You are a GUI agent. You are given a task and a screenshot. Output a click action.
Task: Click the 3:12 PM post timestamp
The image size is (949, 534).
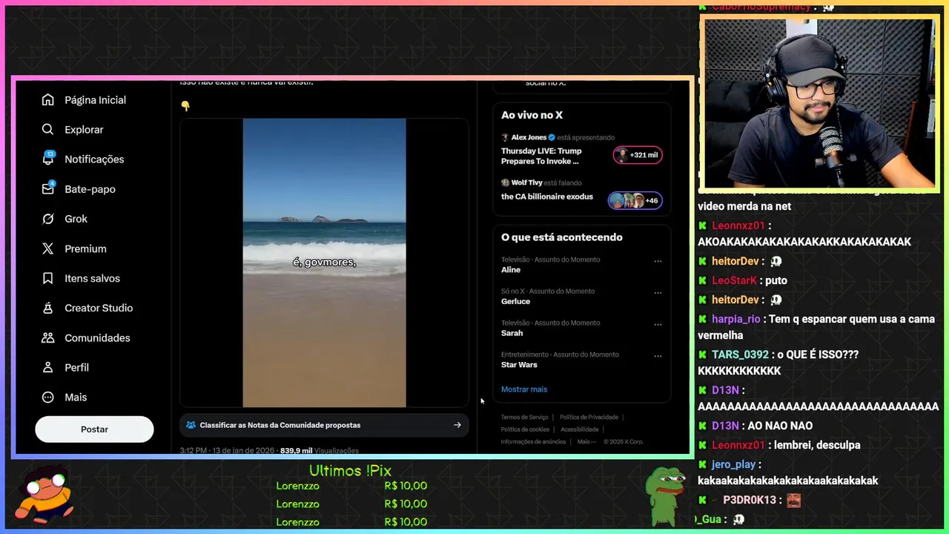click(x=227, y=450)
